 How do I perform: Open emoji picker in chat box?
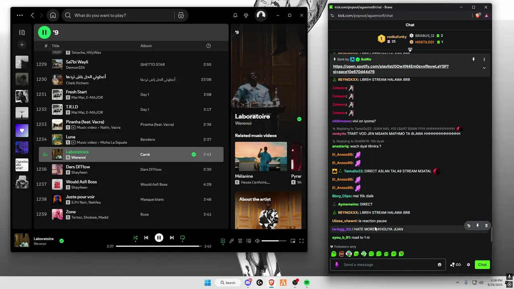coord(440,265)
